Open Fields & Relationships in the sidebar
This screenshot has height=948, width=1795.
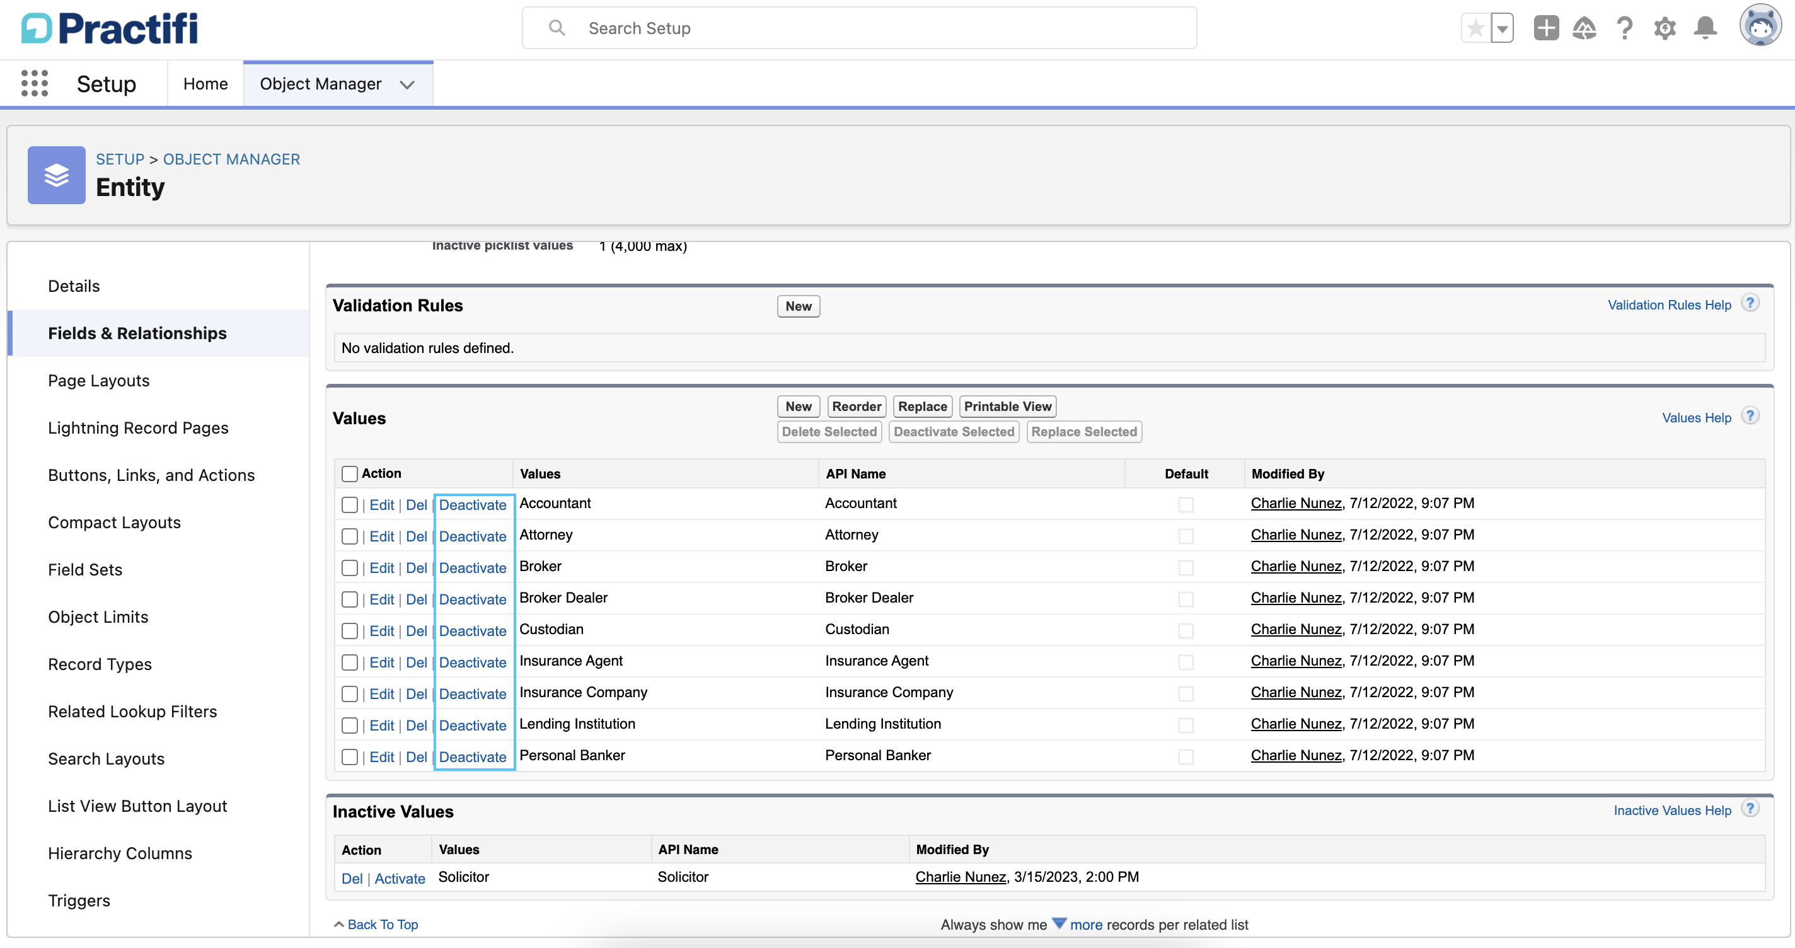137,333
